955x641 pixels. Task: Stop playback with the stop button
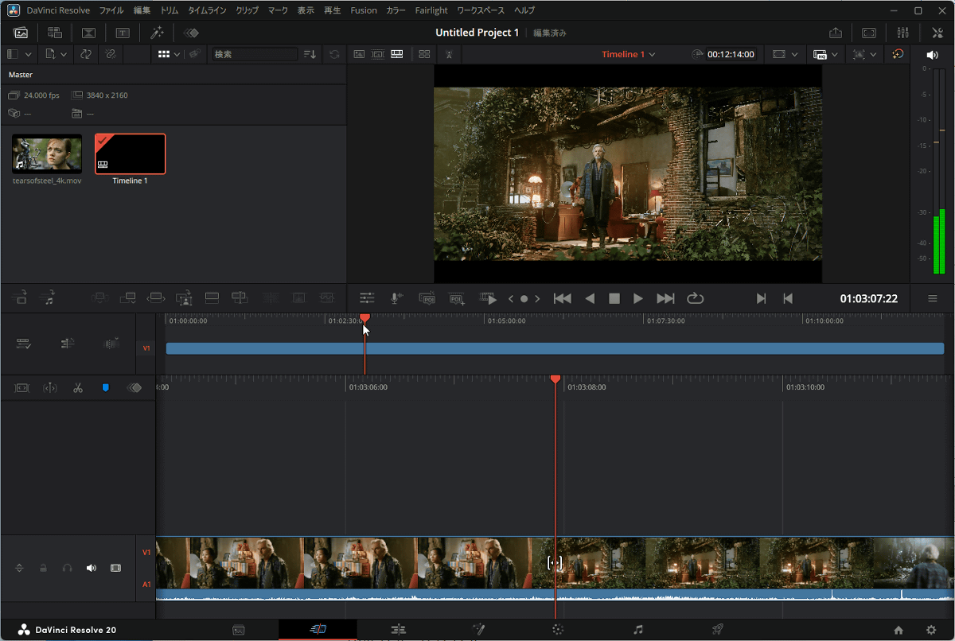614,298
